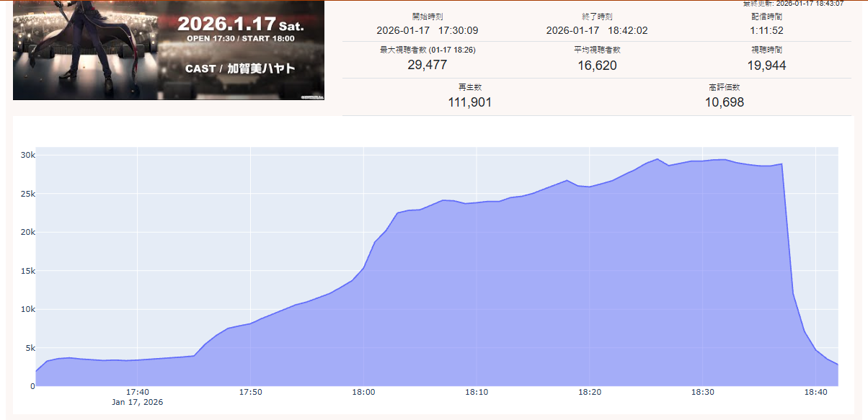Select the duration value '1:11:52'
The width and height of the screenshot is (868, 420).
point(766,30)
